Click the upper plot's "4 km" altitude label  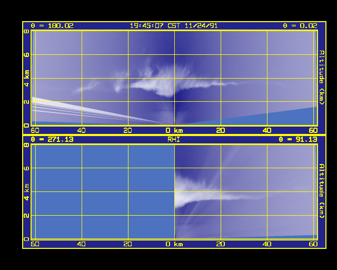click(x=27, y=79)
